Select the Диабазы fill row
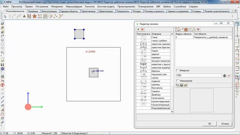Viewport: 240px width, 135px height. click(153, 94)
